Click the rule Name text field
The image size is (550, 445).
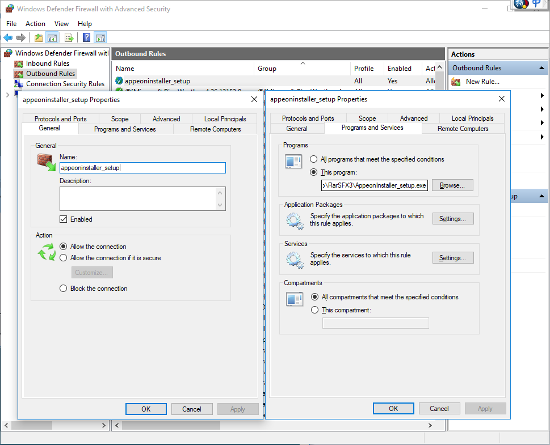tap(142, 168)
